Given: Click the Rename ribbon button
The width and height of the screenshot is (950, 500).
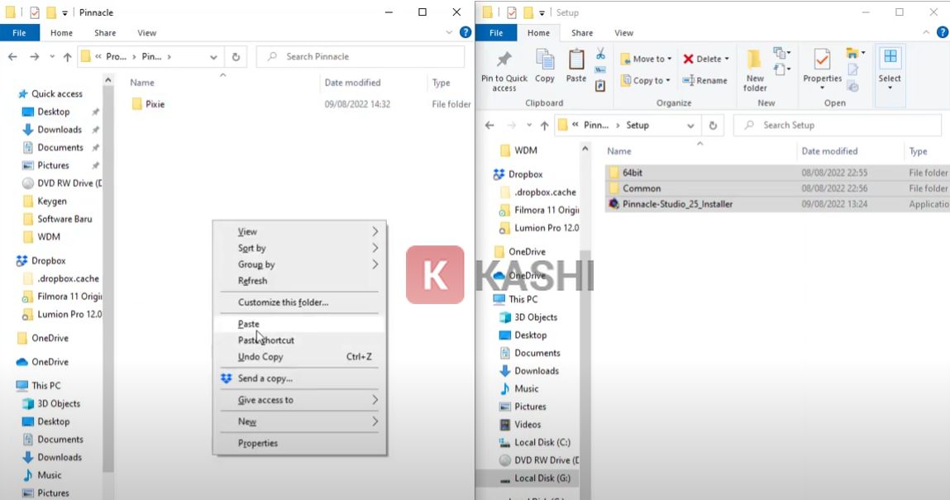Looking at the screenshot, I should 705,81.
